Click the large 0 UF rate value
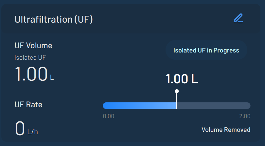 click(x=20, y=128)
